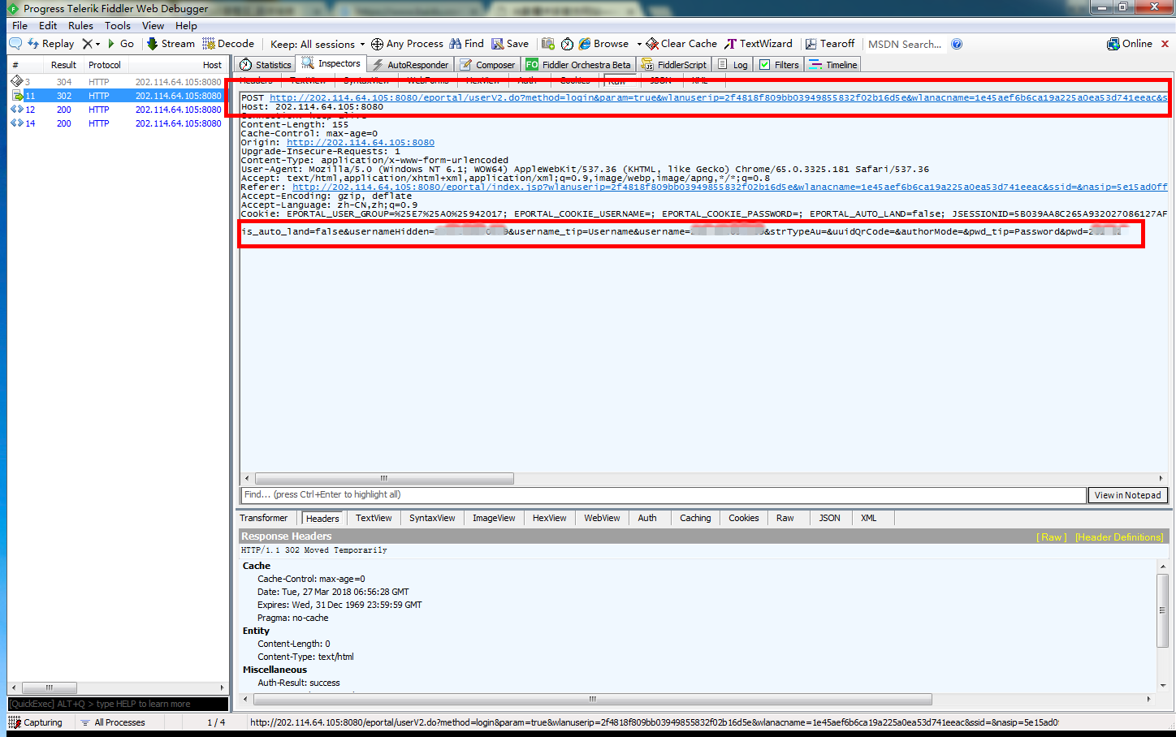
Task: Click the Remove sessions X icon
Action: click(x=87, y=44)
